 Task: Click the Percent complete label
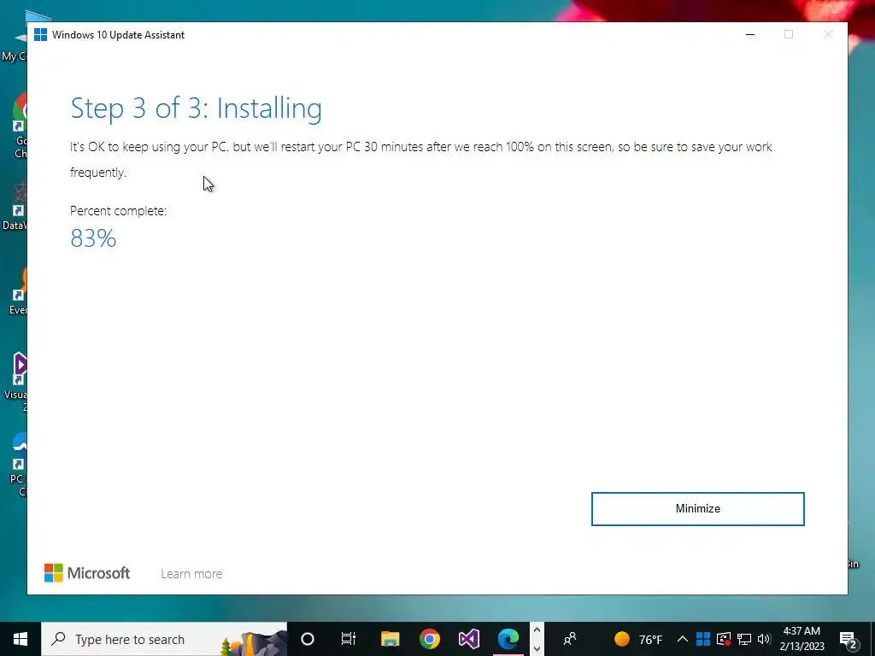click(x=118, y=211)
